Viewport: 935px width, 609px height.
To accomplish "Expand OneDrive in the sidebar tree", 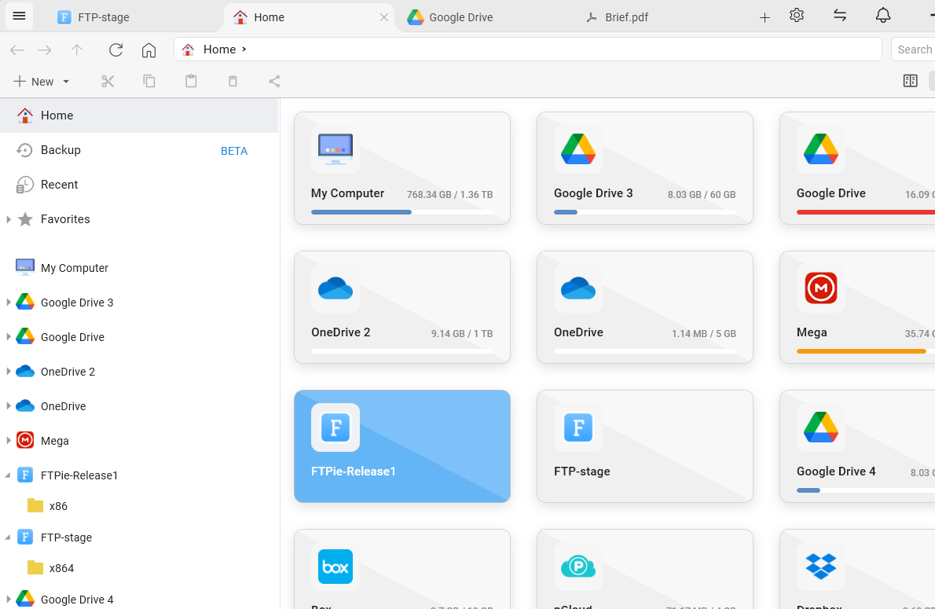I will pos(9,405).
